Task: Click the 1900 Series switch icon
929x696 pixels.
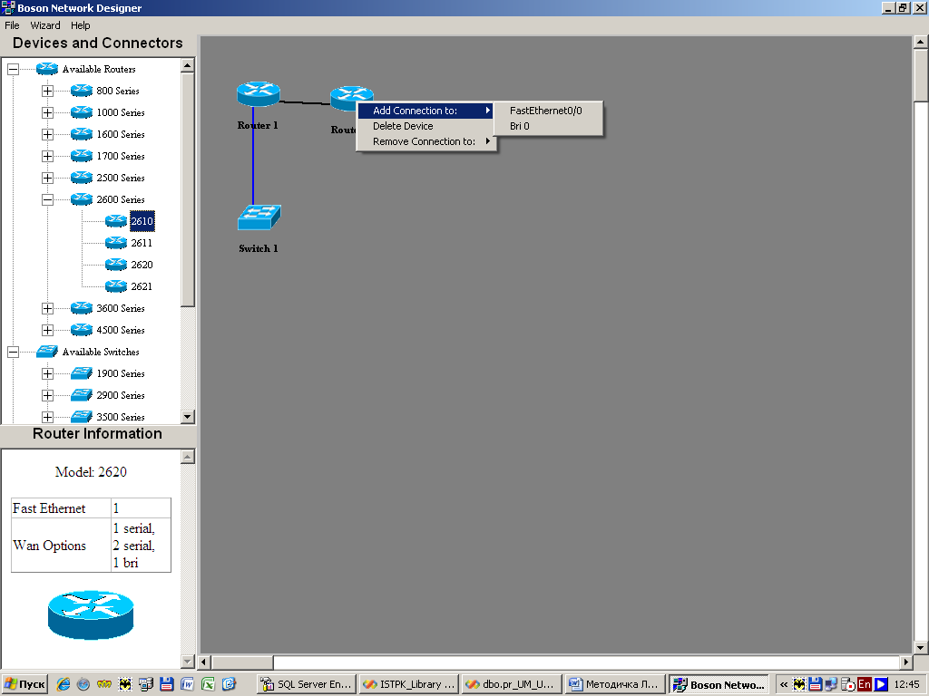Action: click(x=82, y=373)
